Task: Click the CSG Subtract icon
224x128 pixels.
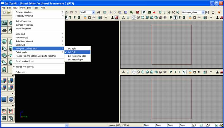Action: [x=11, y=81]
